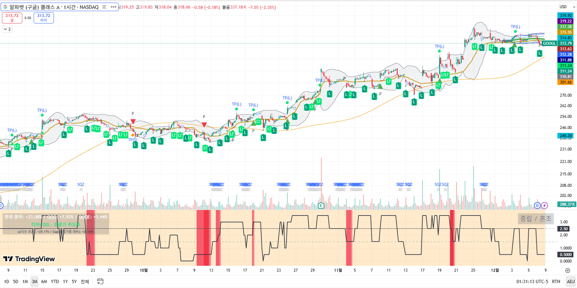Screen dimensions: 577x288
Task: Click the gray 310.81 price label
Action: pyautogui.click(x=566, y=77)
